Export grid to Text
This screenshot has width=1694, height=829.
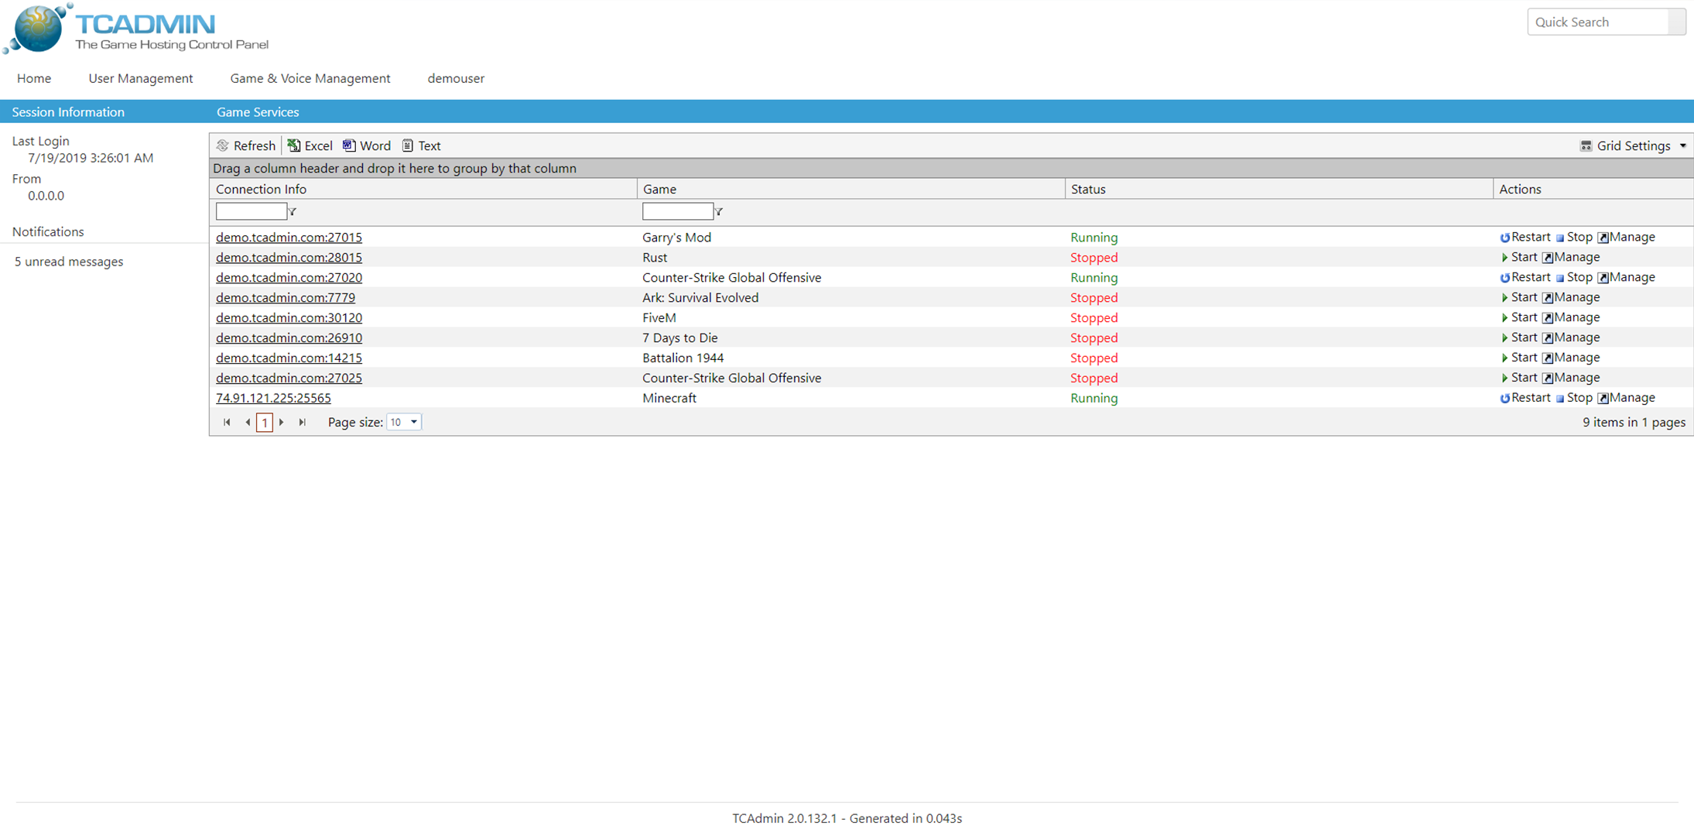click(422, 146)
